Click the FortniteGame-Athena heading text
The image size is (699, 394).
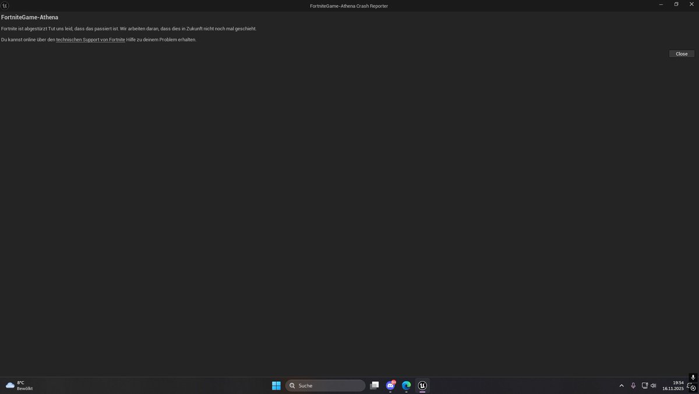tap(30, 17)
